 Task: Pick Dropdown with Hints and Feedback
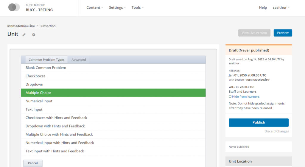55,126
